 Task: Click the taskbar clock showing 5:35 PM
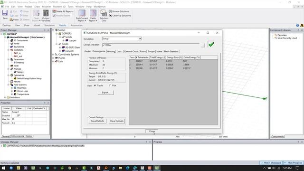(x=287, y=168)
